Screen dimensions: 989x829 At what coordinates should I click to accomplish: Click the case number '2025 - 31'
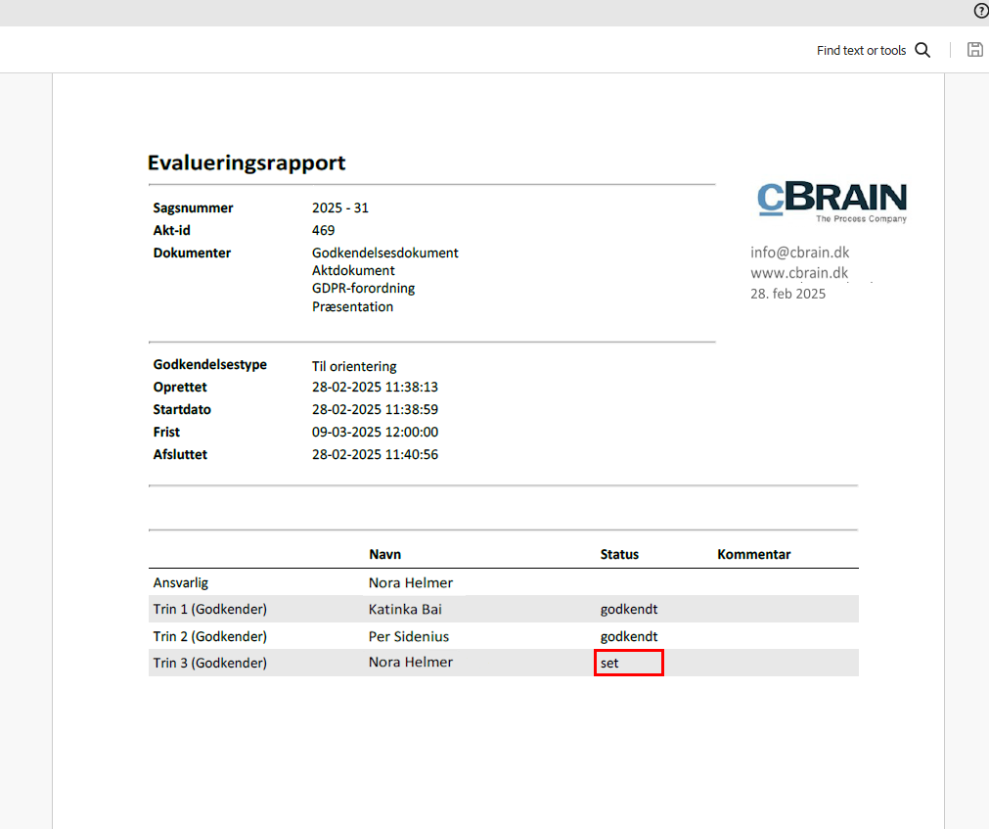(339, 207)
